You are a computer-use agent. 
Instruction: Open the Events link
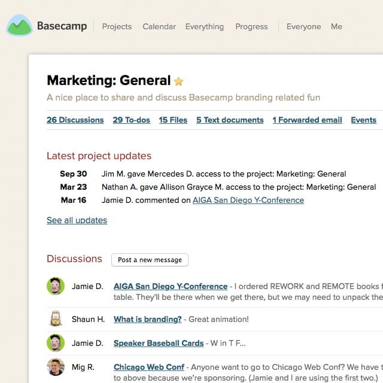click(x=363, y=120)
